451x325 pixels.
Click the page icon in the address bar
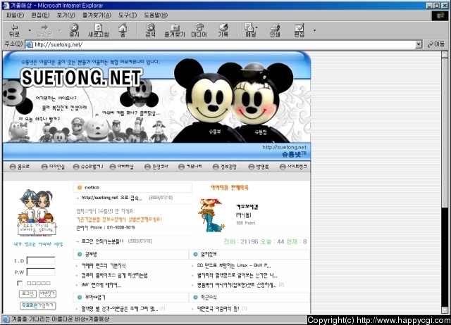tap(29, 44)
